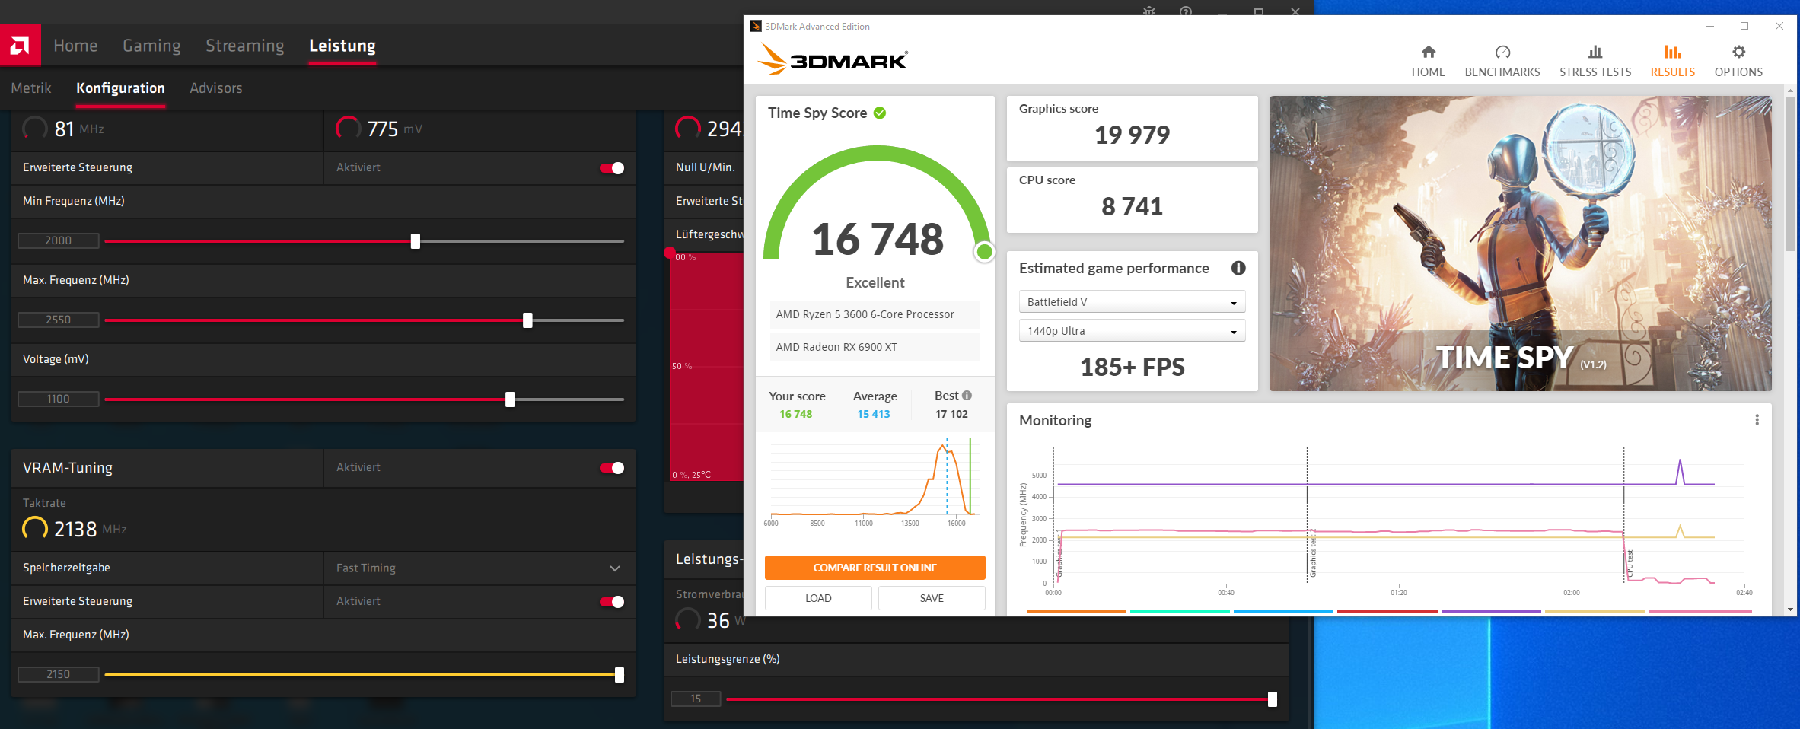Screen dimensions: 1800x729
Task: Click the Voltage value field showing 1100
Action: pos(59,400)
